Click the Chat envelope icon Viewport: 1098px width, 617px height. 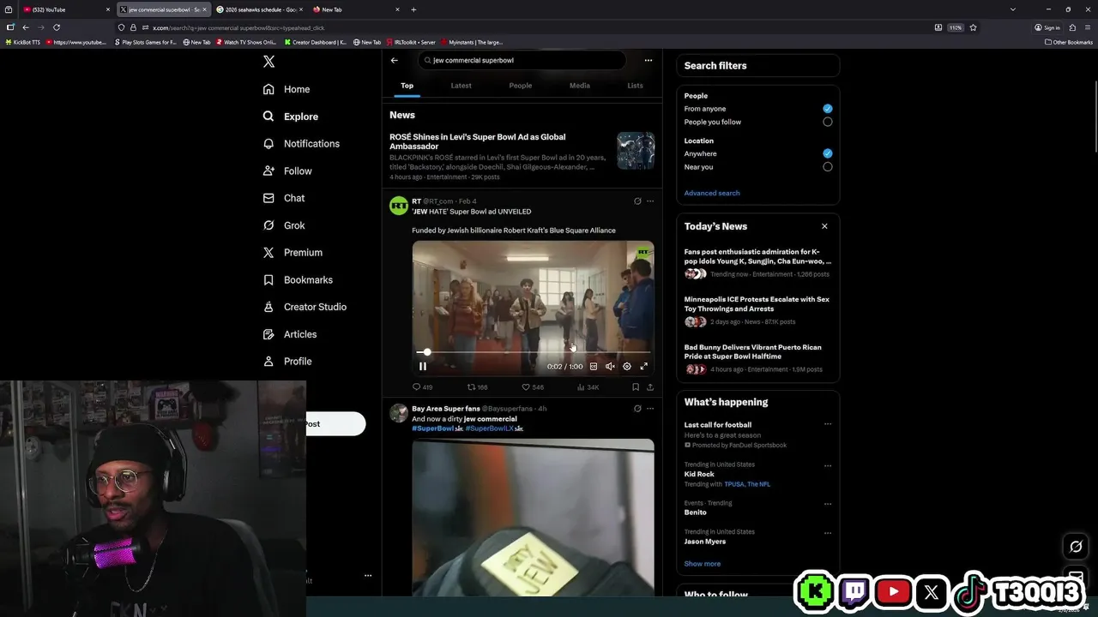click(x=268, y=198)
